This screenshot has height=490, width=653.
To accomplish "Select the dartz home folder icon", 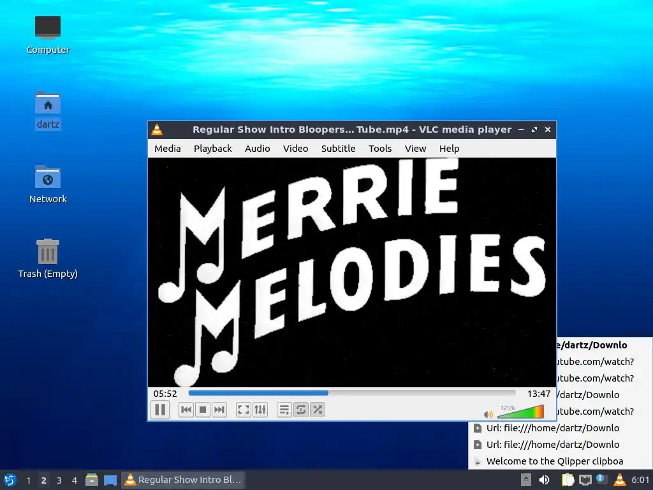I will 48,110.
